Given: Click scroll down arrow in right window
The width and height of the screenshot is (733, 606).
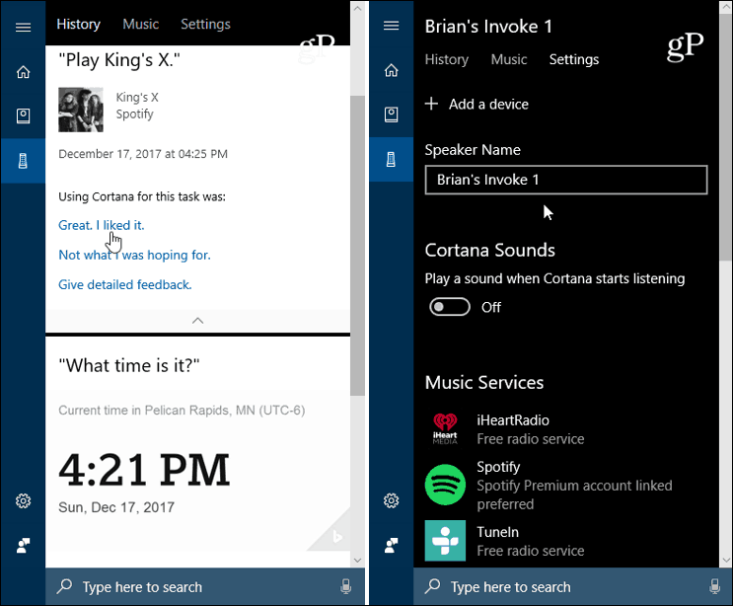Looking at the screenshot, I should (x=726, y=560).
